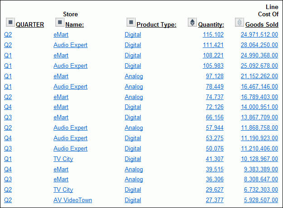Image resolution: width=283 pixels, height=208 pixels.
Task: Click the Q3 link in the 66,156 row
Action: click(8, 118)
